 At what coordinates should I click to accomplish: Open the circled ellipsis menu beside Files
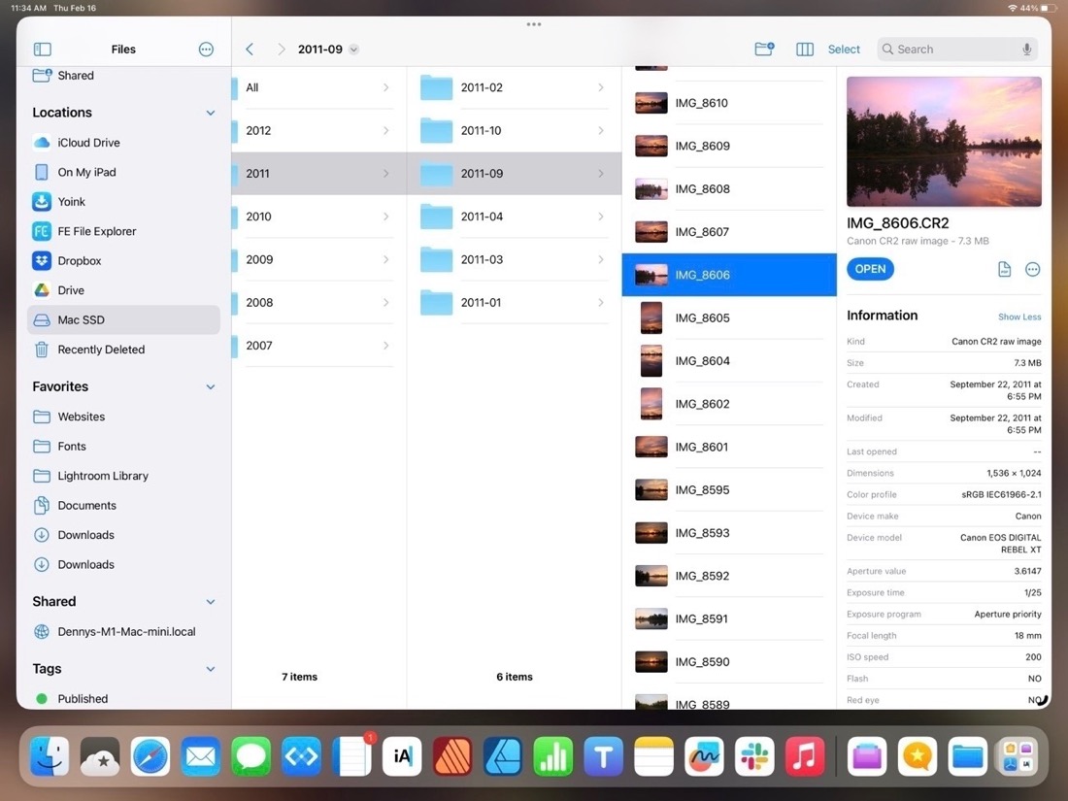click(206, 49)
